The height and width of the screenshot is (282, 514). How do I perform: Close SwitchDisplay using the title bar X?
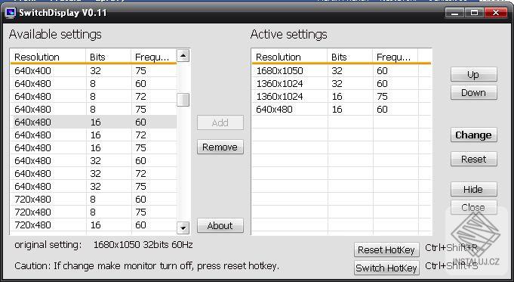point(496,13)
